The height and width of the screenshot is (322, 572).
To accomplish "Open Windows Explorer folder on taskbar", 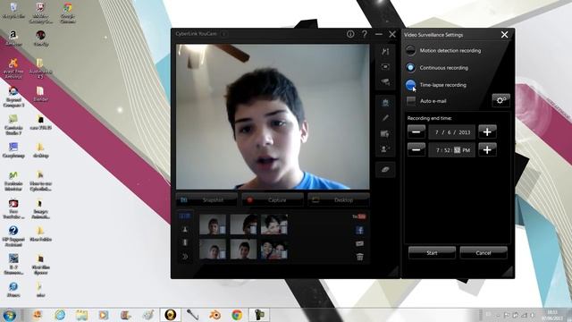I will [x=81, y=315].
